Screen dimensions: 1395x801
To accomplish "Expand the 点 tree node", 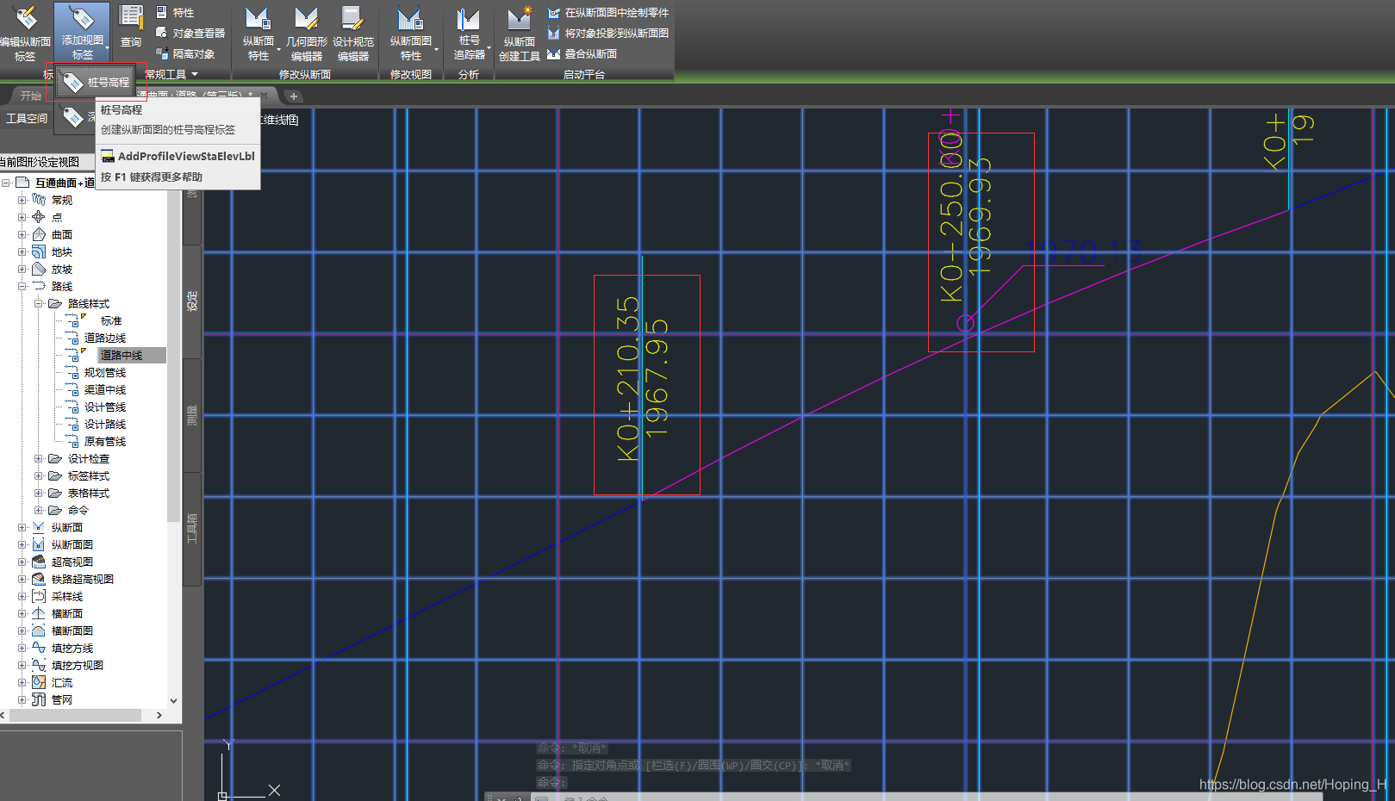I will click(22, 217).
